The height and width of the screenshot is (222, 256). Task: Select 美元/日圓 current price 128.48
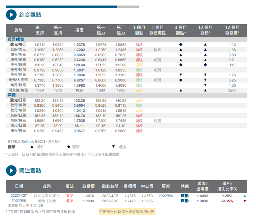point(79,65)
